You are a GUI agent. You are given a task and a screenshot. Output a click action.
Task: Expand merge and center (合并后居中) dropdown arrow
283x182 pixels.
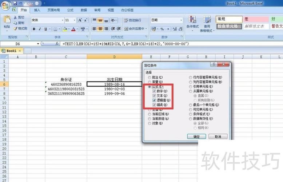tap(146, 29)
